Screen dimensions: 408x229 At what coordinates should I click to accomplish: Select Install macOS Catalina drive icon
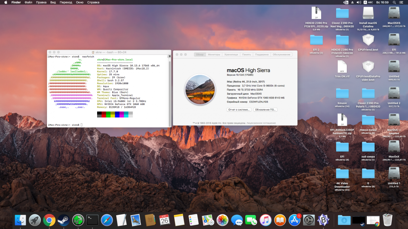[x=368, y=13]
